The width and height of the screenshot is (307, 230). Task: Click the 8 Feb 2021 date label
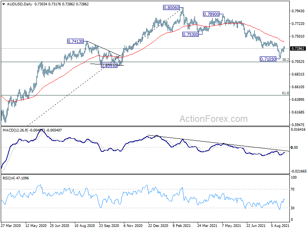click(x=182, y=226)
